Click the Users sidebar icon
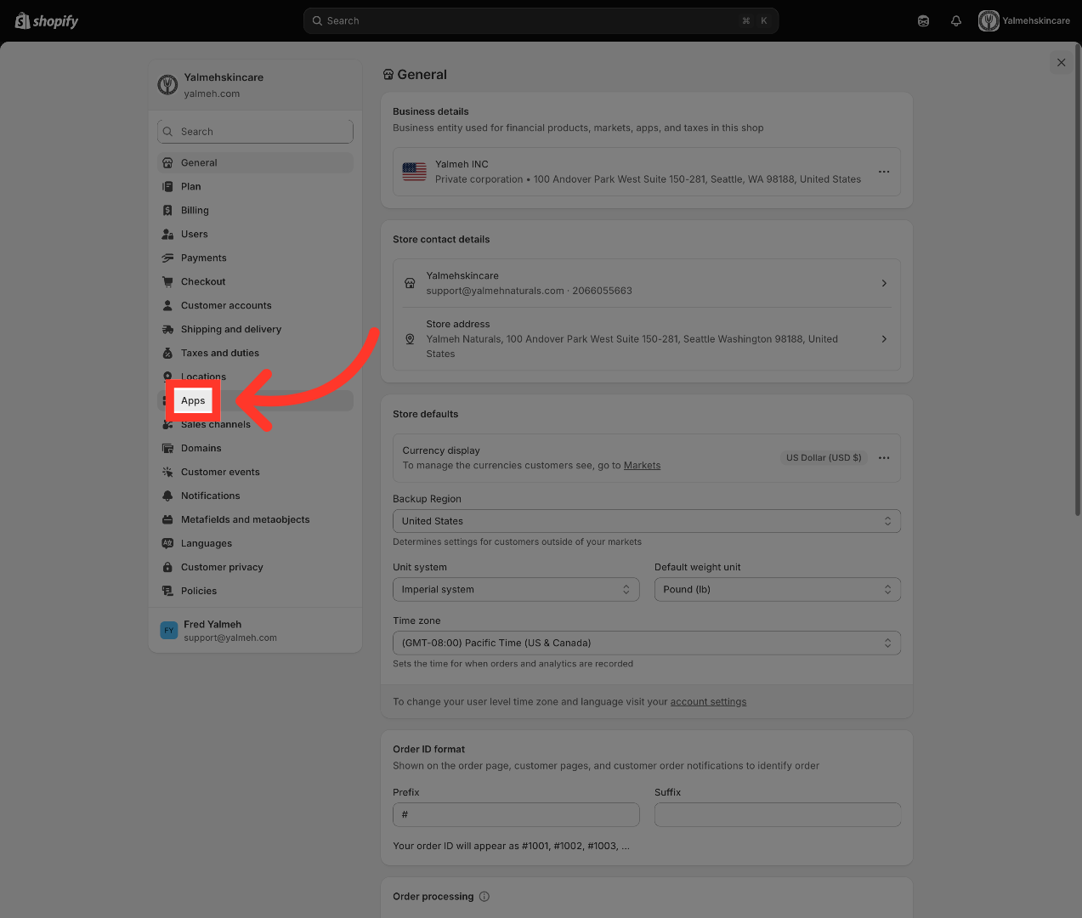Screen dimensions: 1082x918 (167, 234)
